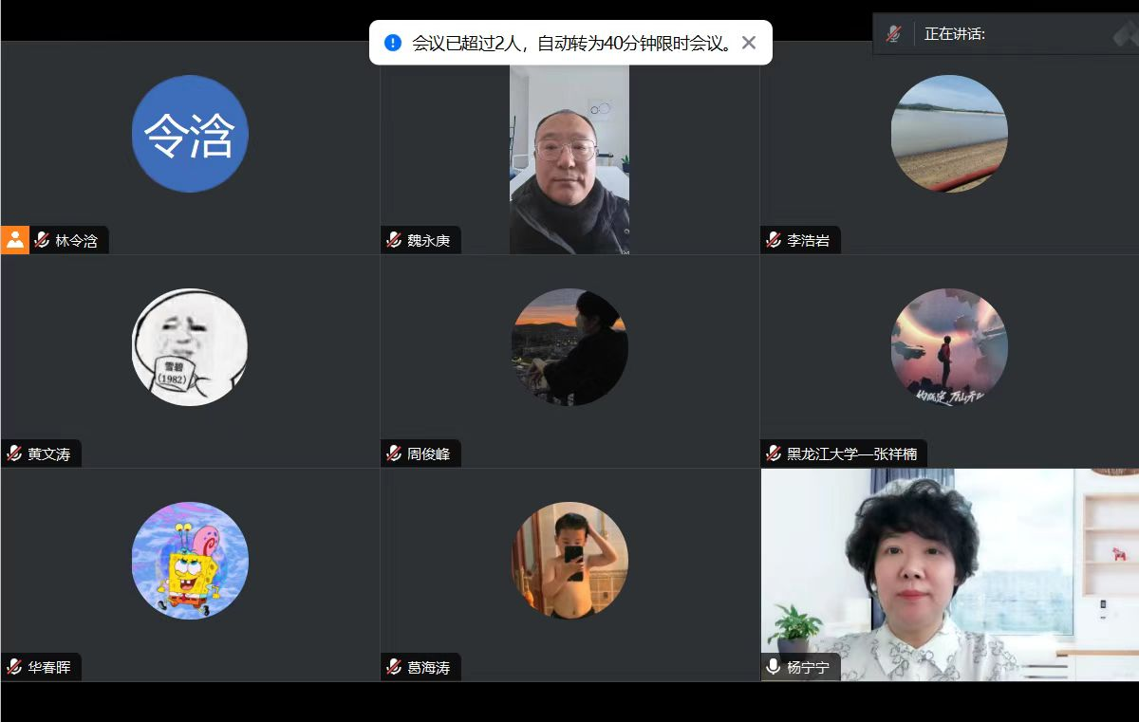
Task: Click the SpongeBob avatar of 华春晖
Action: coord(190,561)
